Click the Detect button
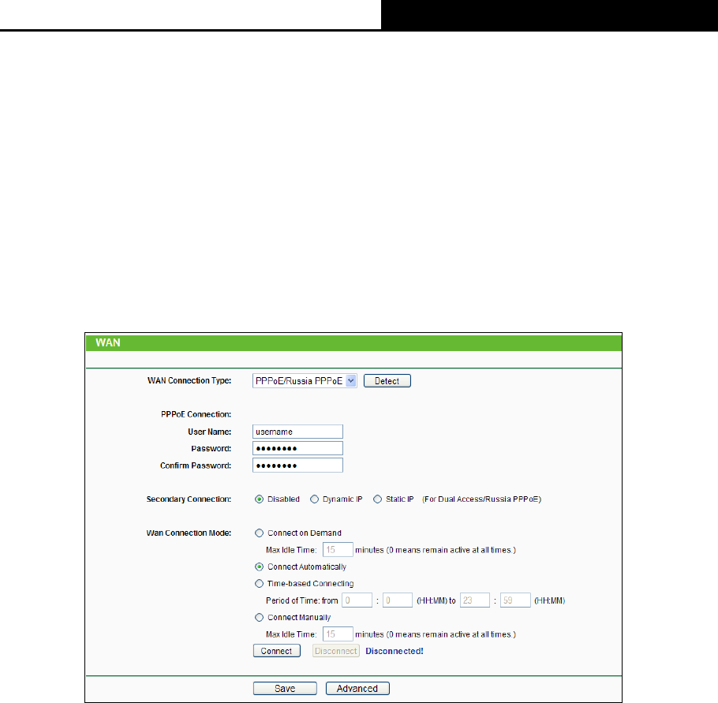Image resolution: width=718 pixels, height=703 pixels. pos(387,381)
